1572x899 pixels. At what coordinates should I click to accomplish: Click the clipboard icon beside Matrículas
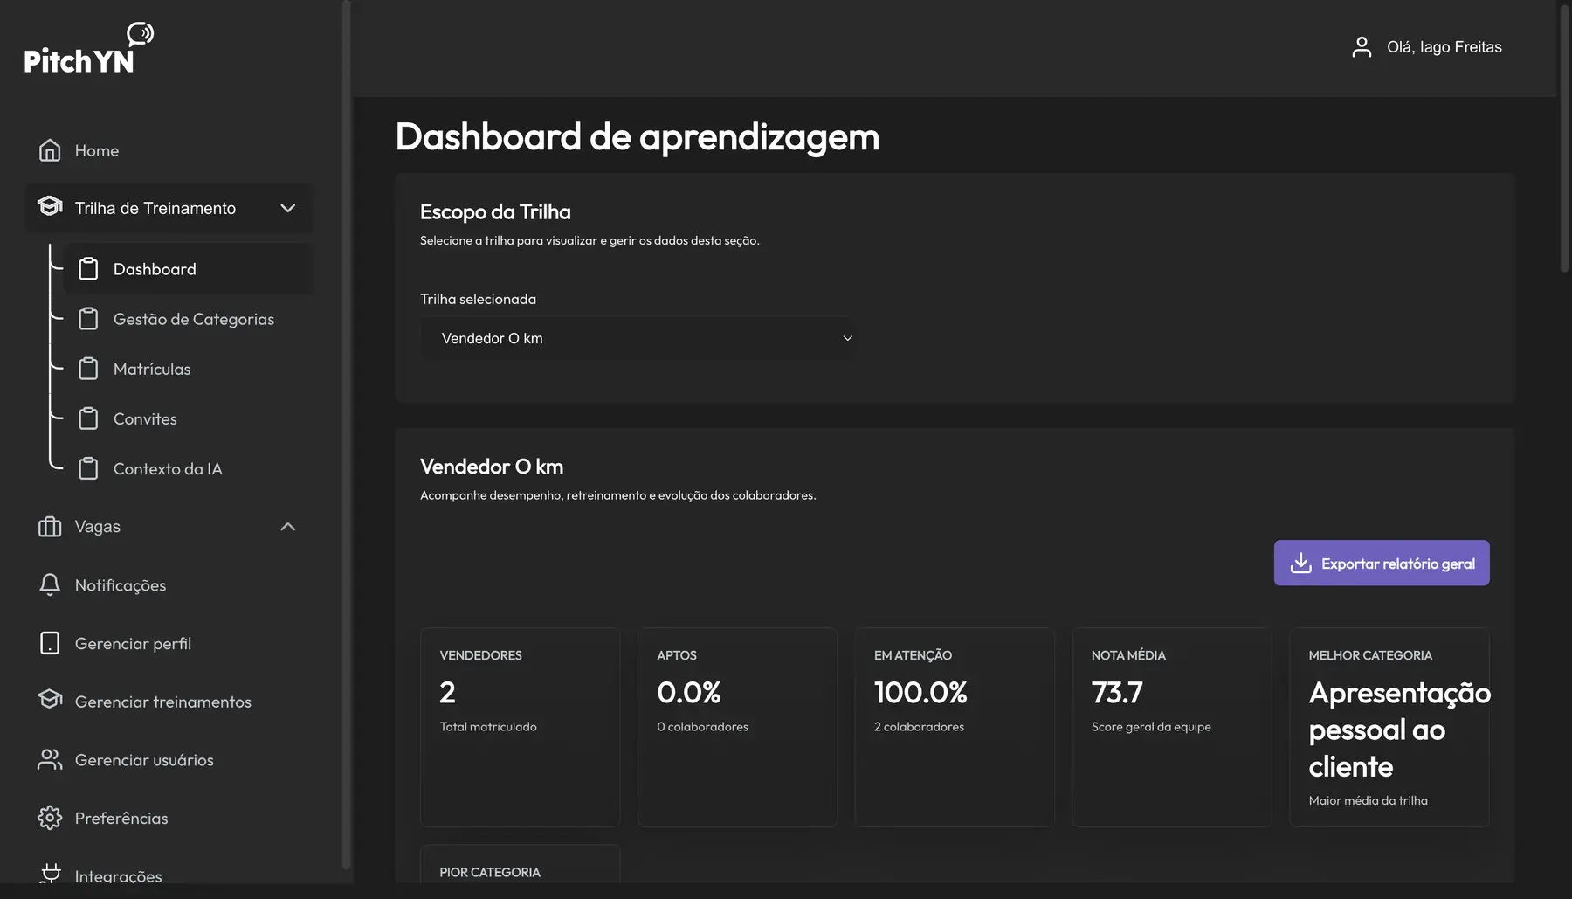coord(88,369)
